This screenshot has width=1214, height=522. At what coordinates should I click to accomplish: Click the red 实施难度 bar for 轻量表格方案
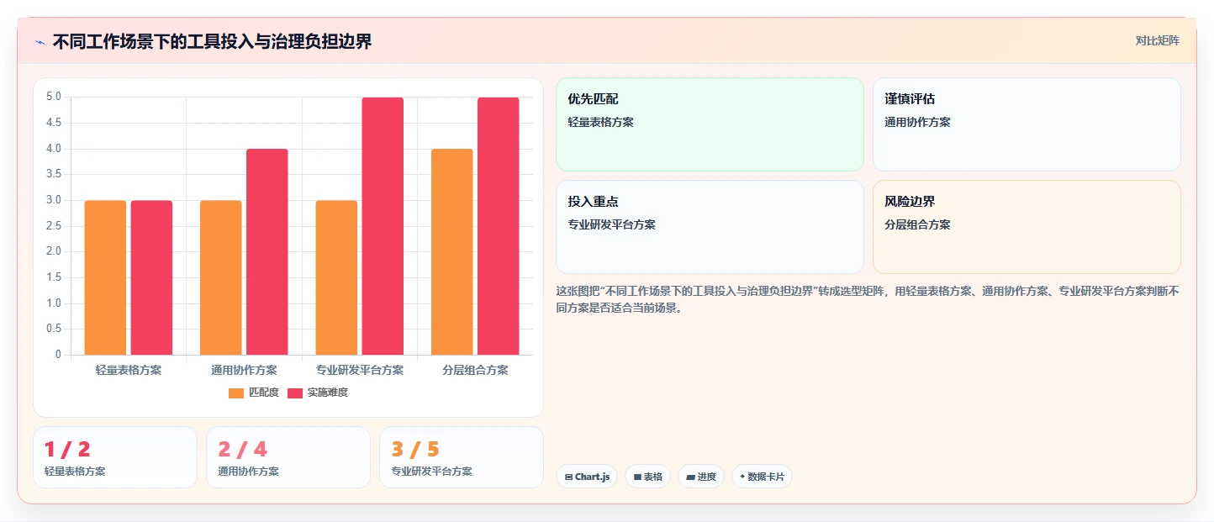151,277
